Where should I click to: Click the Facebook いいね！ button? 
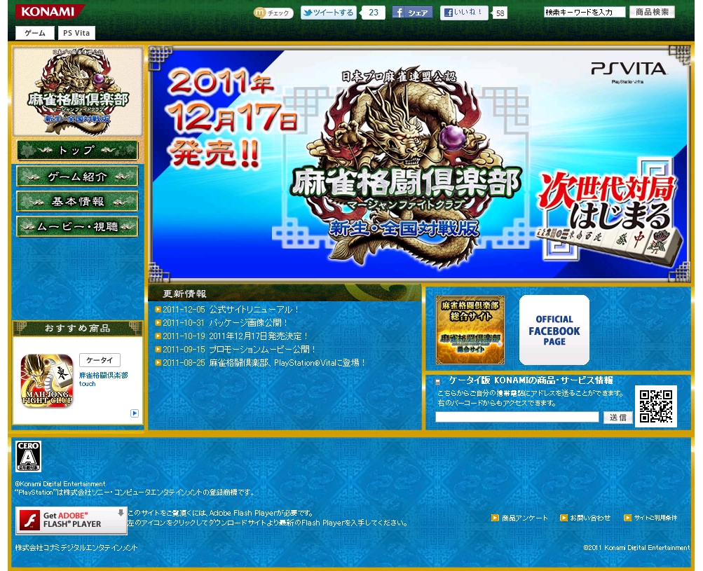coord(463,13)
